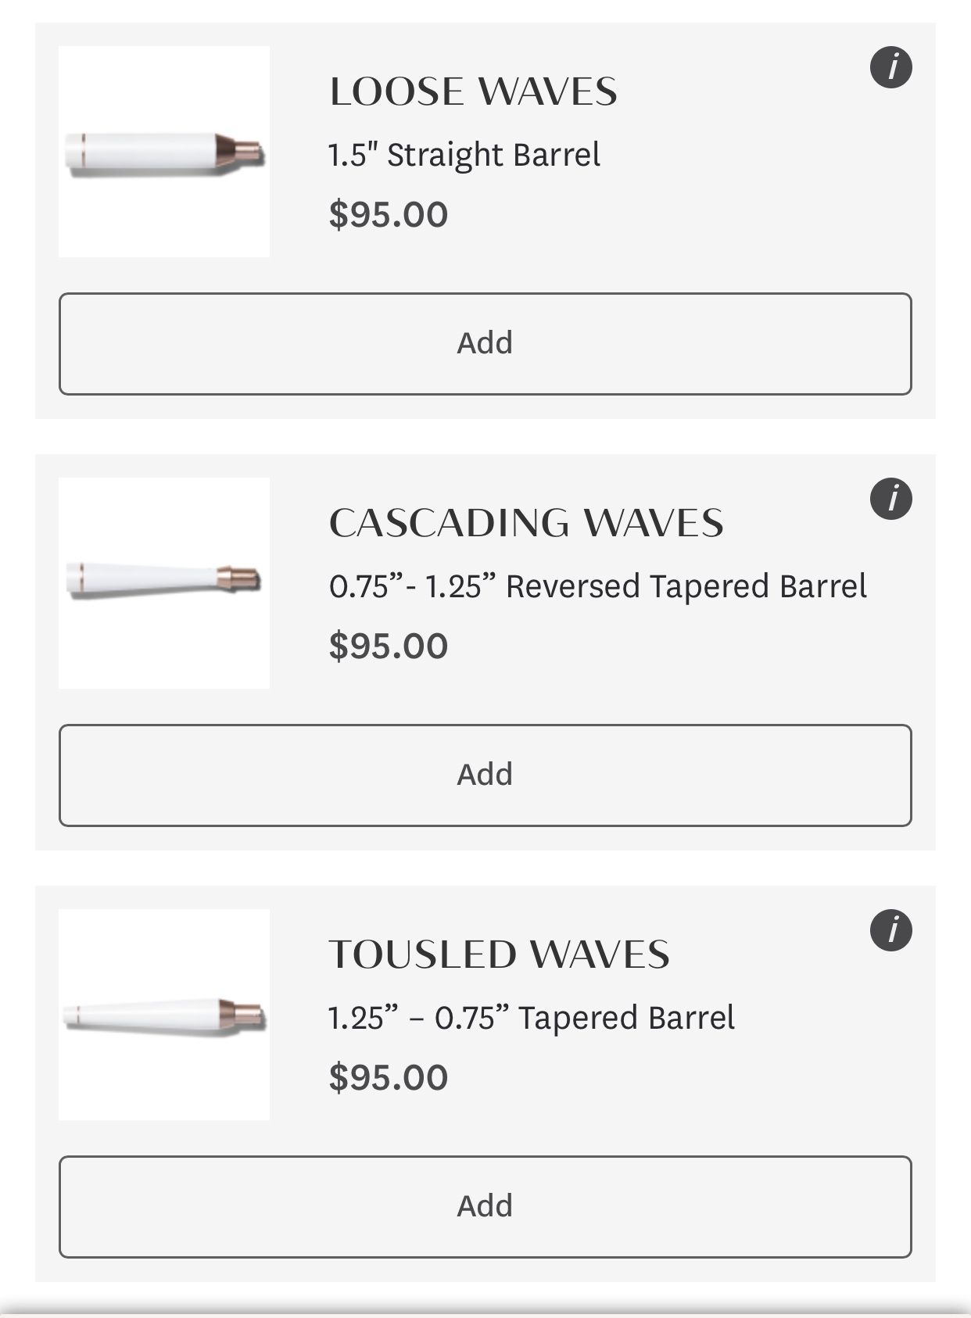The image size is (971, 1318).
Task: Click rose-gold tip of straight barrel image
Action: pyautogui.click(x=239, y=152)
